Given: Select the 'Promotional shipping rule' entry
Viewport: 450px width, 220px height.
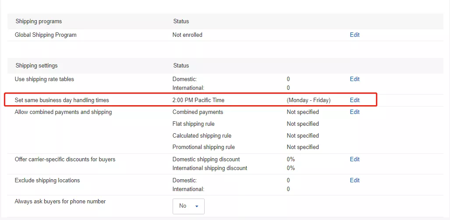Looking at the screenshot, I should (203, 147).
